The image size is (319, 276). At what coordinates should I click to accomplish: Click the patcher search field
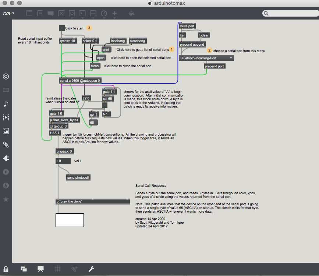click(x=291, y=13)
